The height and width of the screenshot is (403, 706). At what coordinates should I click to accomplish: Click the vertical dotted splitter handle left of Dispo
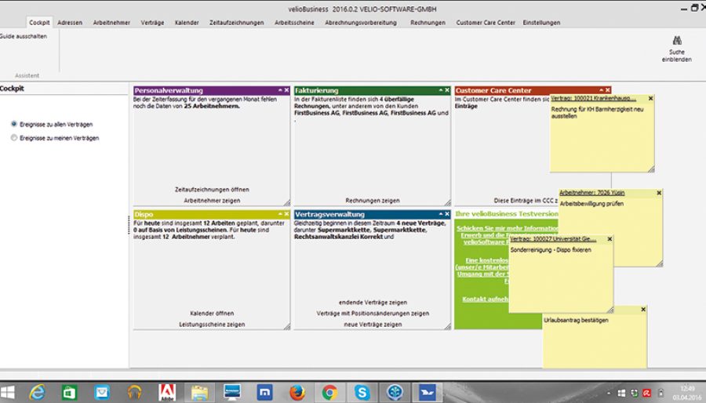[129, 224]
